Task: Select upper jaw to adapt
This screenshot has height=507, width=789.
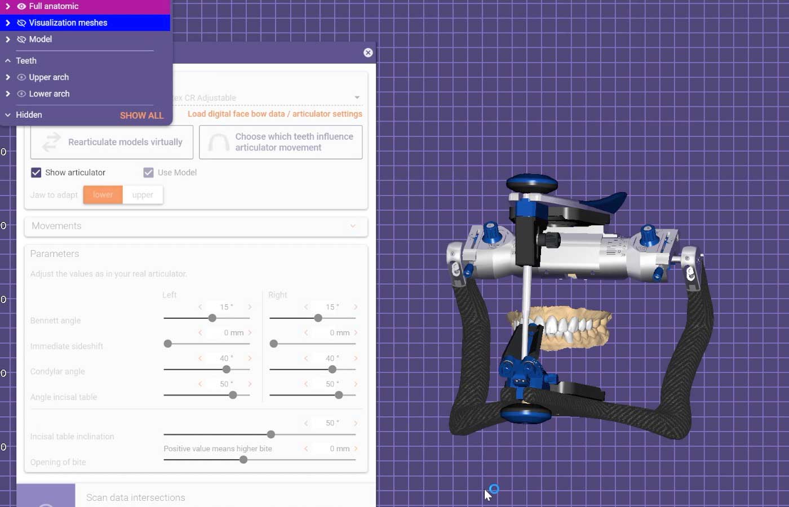Action: click(143, 195)
